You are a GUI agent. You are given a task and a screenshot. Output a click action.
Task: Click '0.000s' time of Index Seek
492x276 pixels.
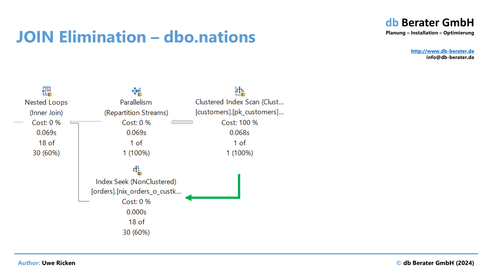tap(136, 212)
